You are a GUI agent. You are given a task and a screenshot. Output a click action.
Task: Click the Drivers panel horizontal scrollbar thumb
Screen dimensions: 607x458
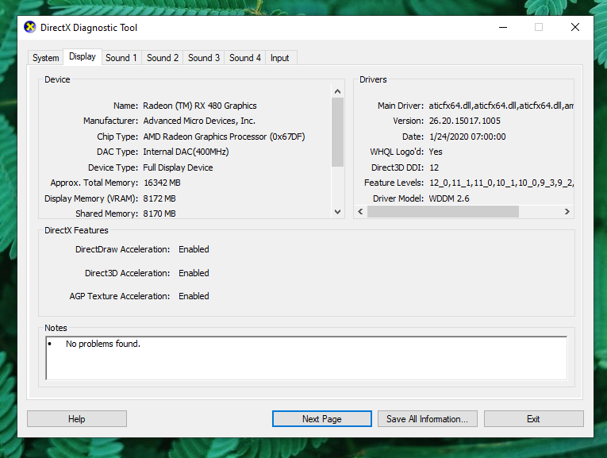443,211
